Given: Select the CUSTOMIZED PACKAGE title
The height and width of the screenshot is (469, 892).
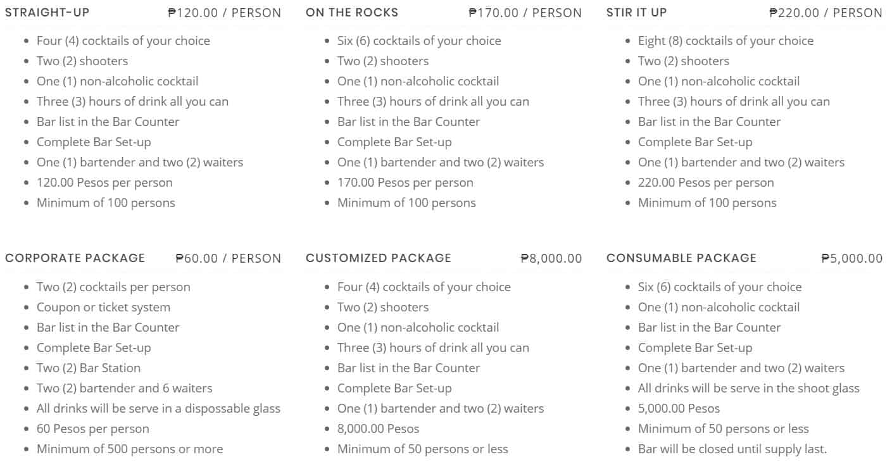Looking at the screenshot, I should point(379,258).
